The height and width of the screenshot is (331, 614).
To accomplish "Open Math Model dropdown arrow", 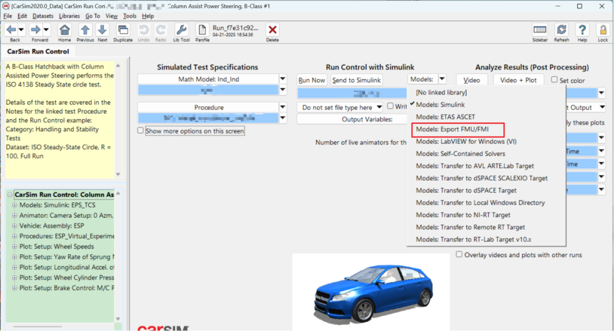I will (x=283, y=79).
